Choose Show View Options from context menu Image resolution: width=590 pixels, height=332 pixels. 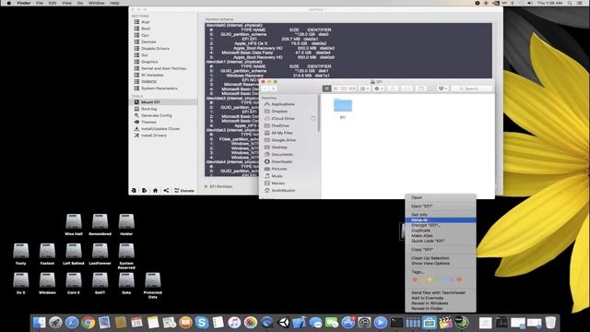(x=441, y=264)
